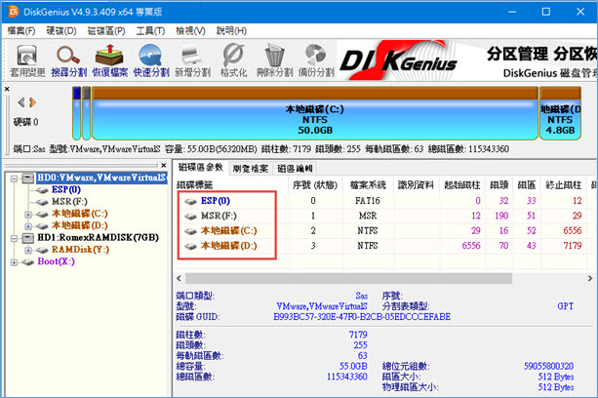Click the 新增分割 new partition icon
Viewport: 598px width, 398px height.
tap(192, 61)
